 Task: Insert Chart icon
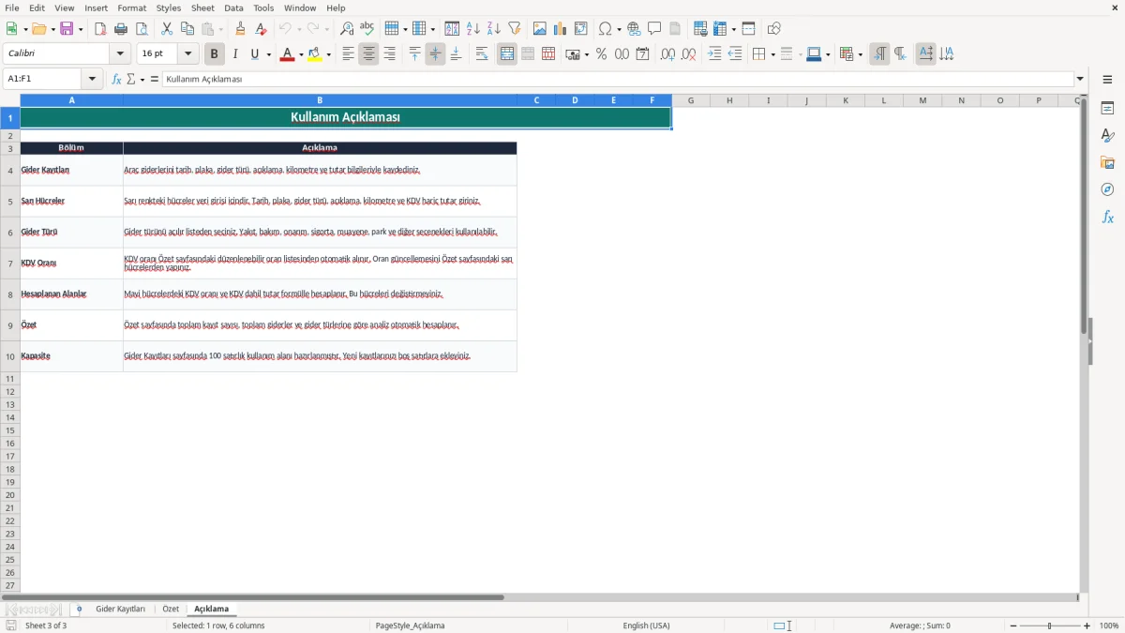tap(561, 29)
